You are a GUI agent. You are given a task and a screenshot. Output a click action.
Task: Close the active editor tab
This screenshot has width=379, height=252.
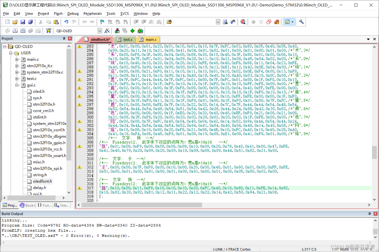pyautogui.click(x=375, y=39)
